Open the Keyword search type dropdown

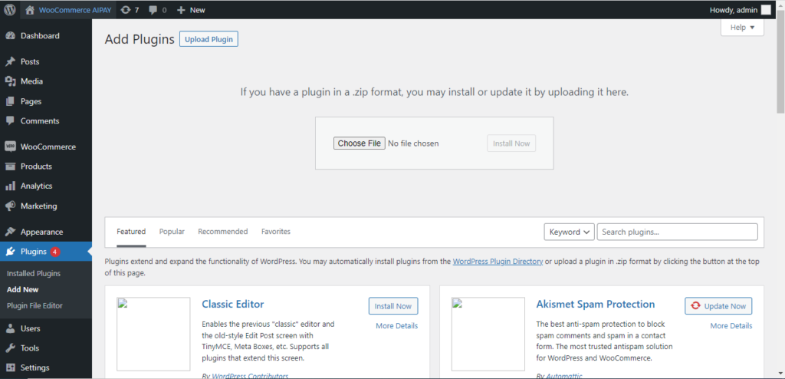click(x=570, y=232)
